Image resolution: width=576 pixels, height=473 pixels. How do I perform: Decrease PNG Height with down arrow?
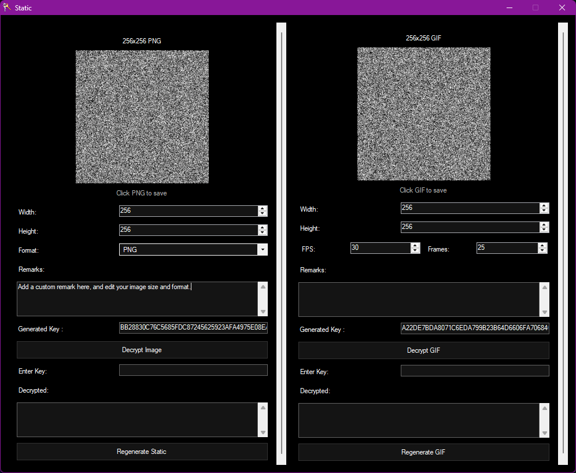263,232
